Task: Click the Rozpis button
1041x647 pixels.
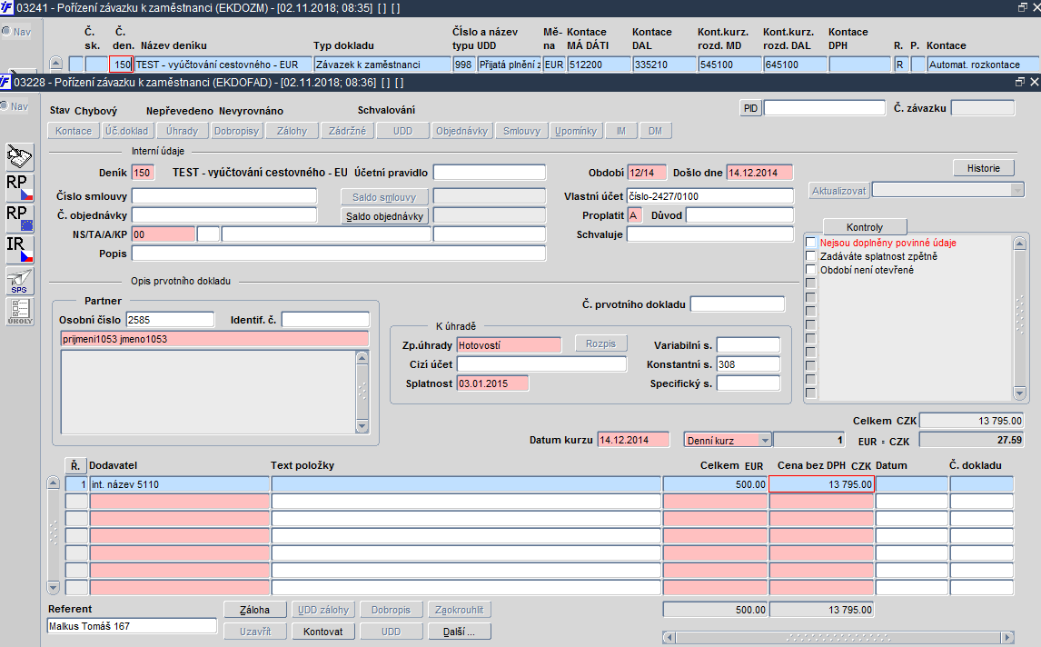Action: pyautogui.click(x=600, y=344)
